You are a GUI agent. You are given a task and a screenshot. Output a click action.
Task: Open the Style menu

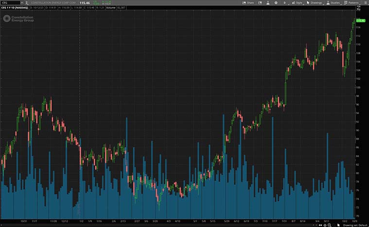pos(297,3)
